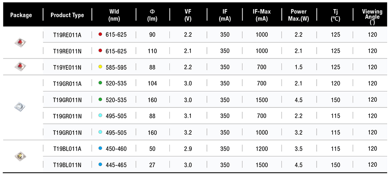Viewport: 392px width, 175px height.
Task: Click the blue dot beside 450-460
Action: tap(101, 149)
